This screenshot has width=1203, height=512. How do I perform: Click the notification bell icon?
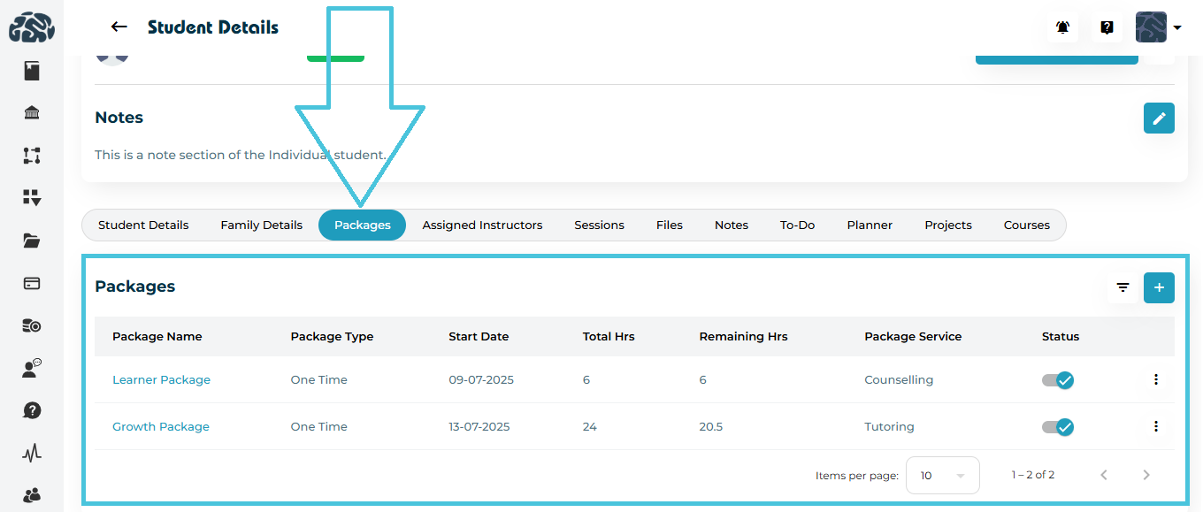(1062, 27)
